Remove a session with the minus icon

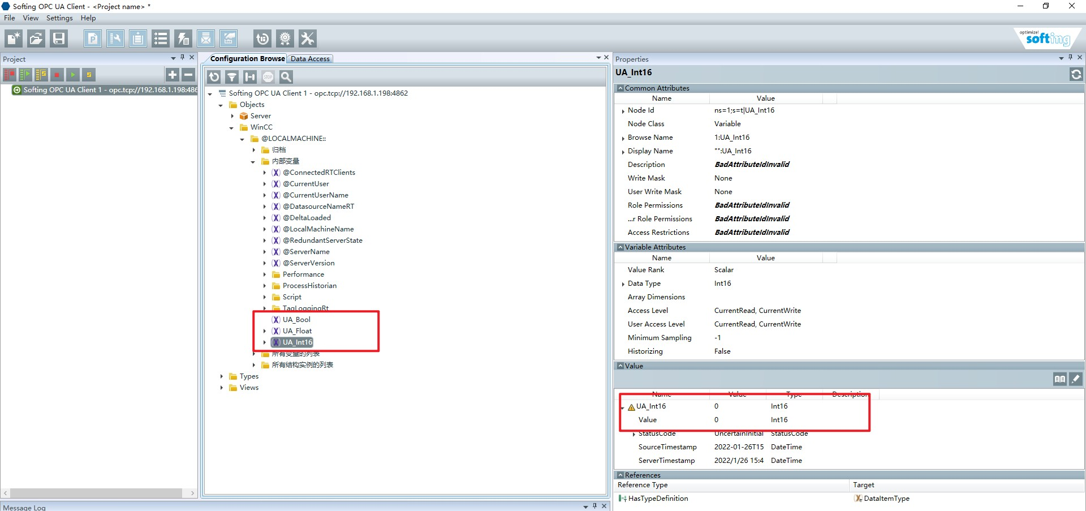click(188, 74)
